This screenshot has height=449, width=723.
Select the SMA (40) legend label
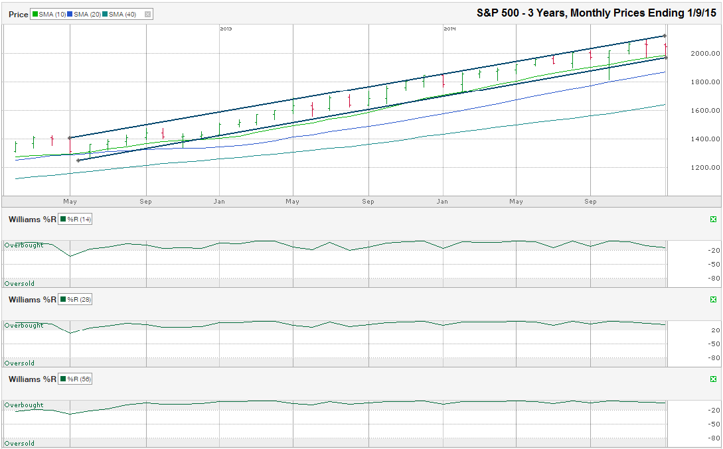(x=122, y=15)
